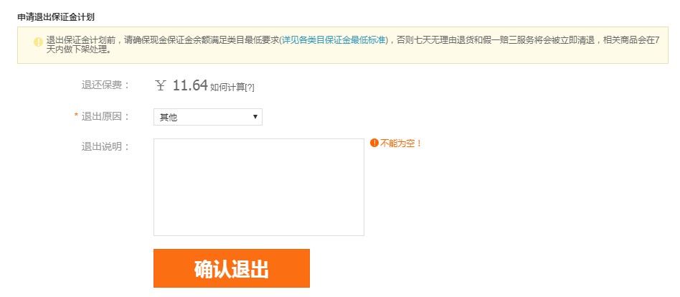Select the 其他 value in reason combo box
Viewport: 680px width, 297px height.
(x=169, y=117)
